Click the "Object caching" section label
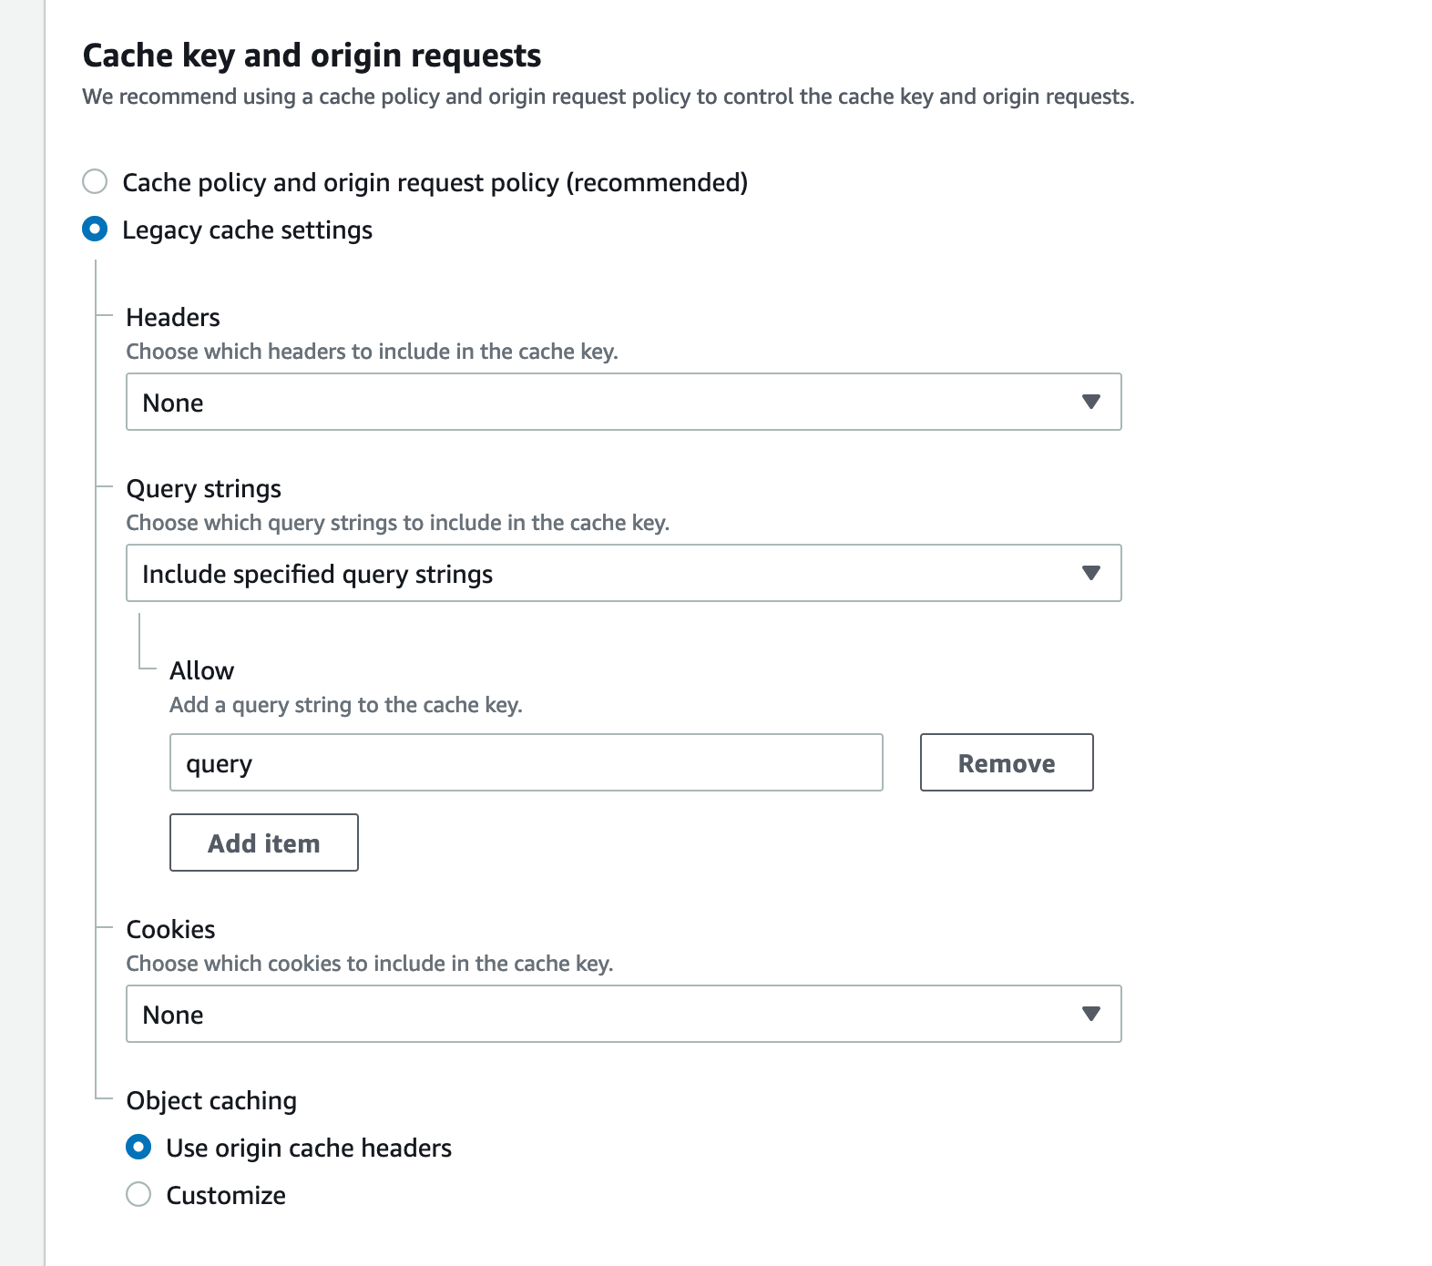The height and width of the screenshot is (1266, 1432). [x=211, y=1100]
